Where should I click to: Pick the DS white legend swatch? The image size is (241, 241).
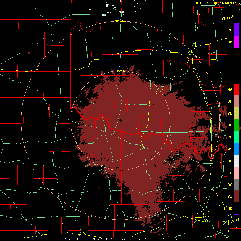[236, 161]
